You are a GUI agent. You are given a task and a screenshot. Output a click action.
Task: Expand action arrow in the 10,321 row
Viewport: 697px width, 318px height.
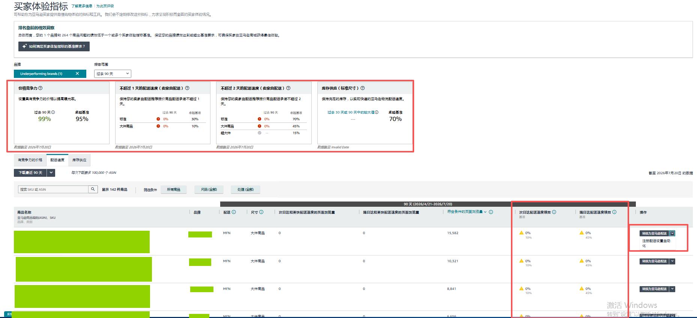(x=672, y=261)
